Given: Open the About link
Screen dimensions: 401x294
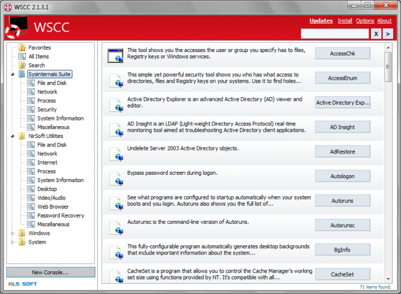Looking at the screenshot, I should [384, 21].
